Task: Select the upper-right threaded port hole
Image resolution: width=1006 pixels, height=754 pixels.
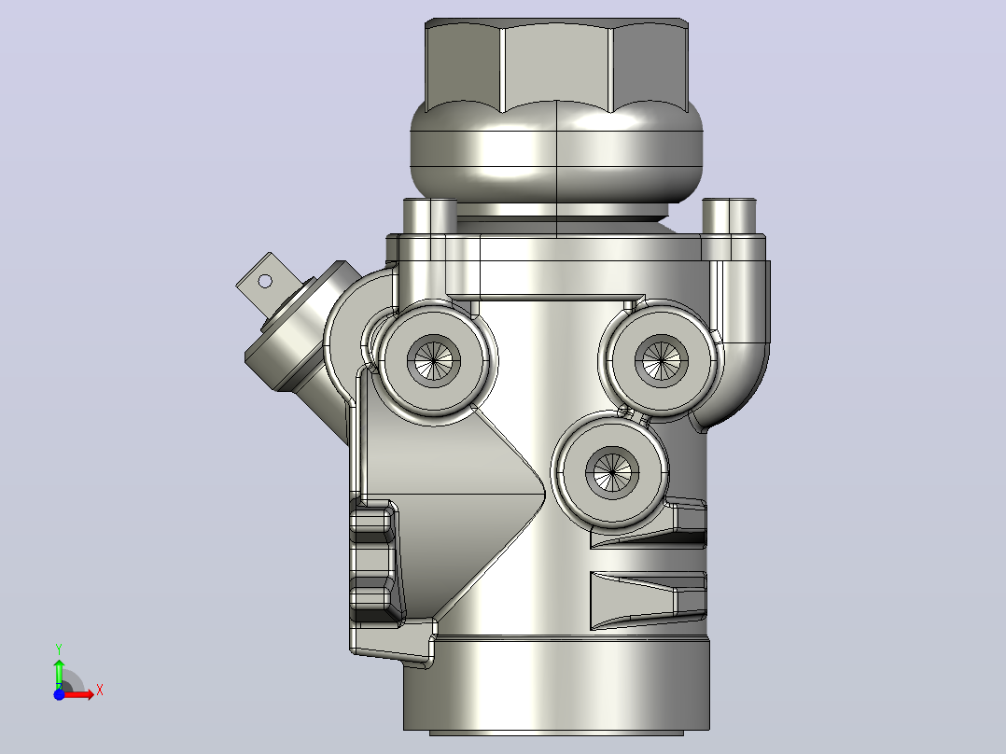Action: coord(662,360)
